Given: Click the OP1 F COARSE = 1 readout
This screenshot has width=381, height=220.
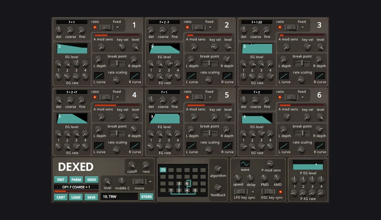Looking at the screenshot, I should click(x=76, y=187).
